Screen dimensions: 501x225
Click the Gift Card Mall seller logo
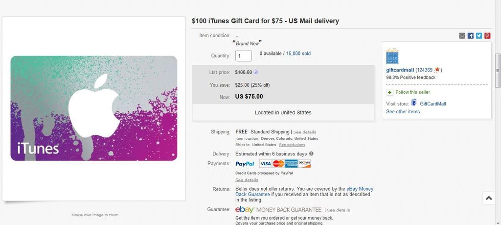point(392,56)
